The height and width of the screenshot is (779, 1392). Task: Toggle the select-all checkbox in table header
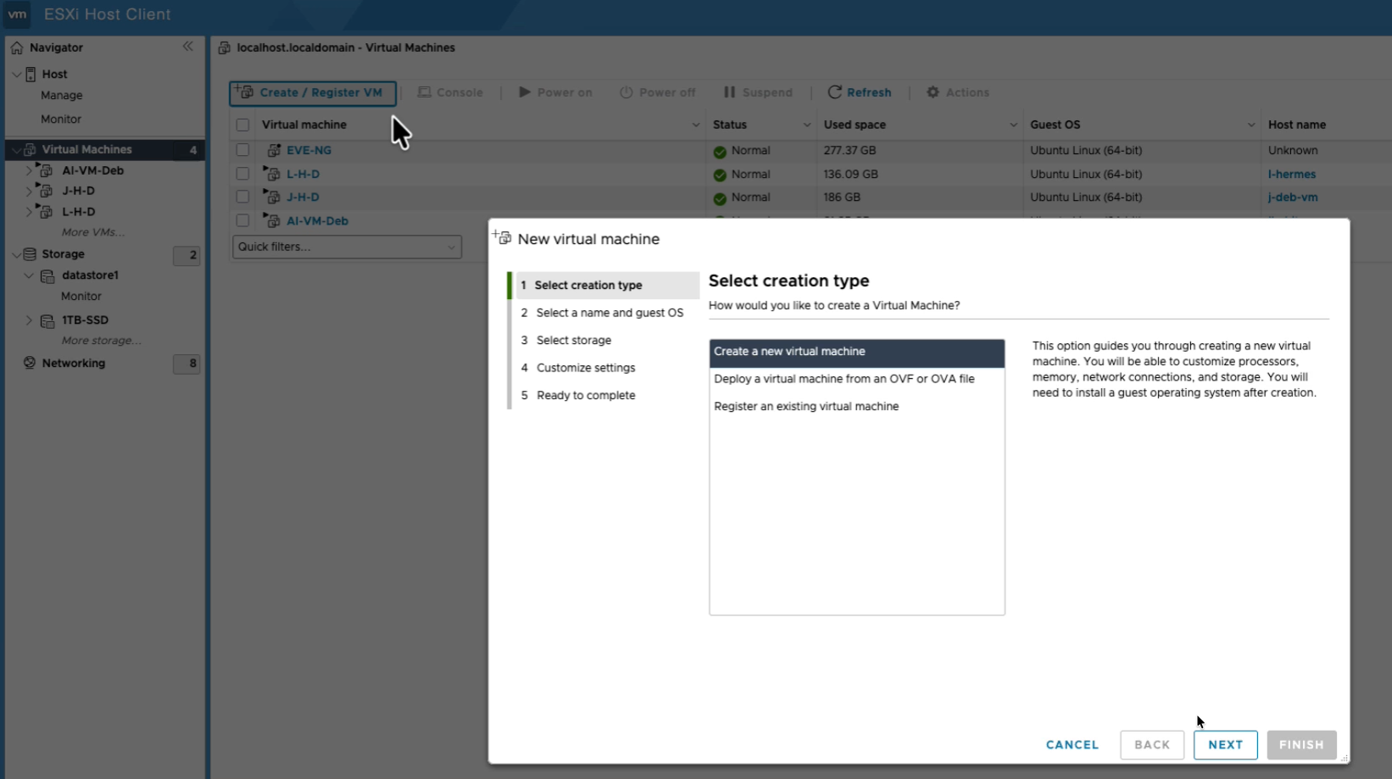242,125
